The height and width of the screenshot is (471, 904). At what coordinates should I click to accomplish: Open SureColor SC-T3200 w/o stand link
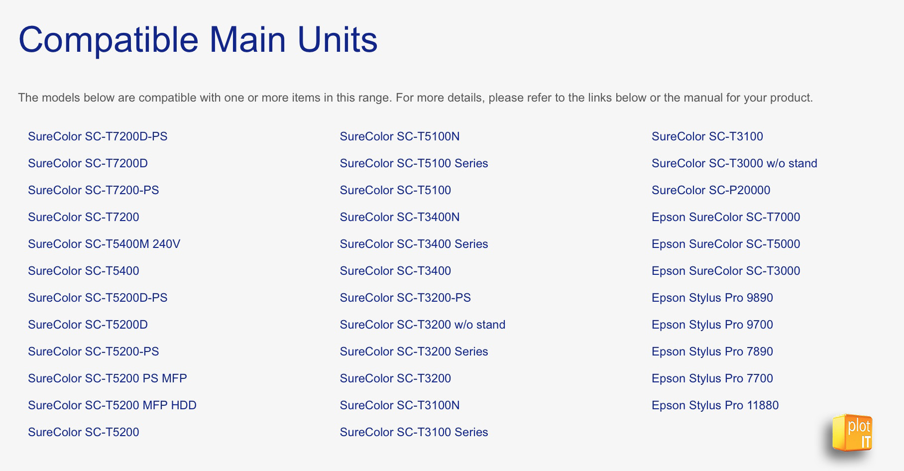click(x=423, y=325)
